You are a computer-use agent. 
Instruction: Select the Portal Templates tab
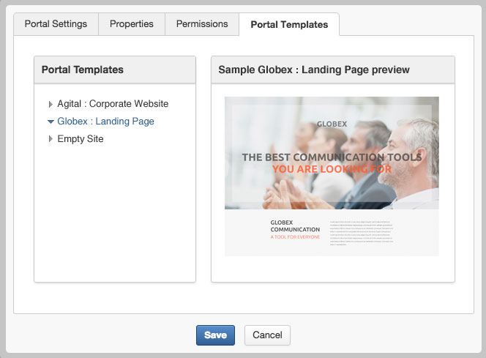[289, 24]
